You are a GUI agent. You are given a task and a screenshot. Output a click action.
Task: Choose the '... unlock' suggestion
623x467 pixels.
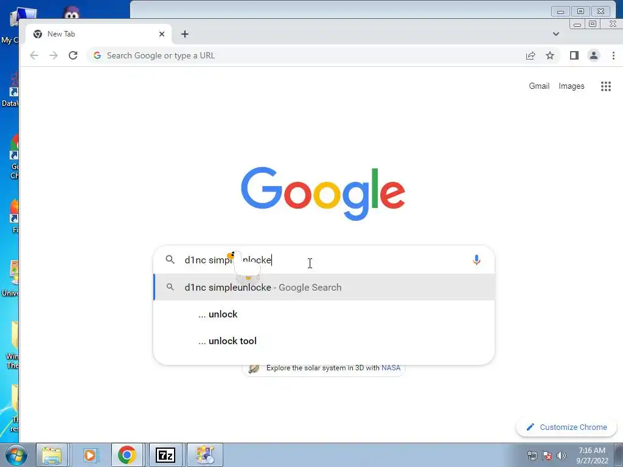coord(324,314)
